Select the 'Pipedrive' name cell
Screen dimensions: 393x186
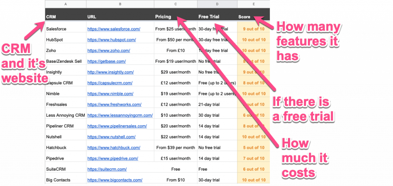click(x=66, y=156)
